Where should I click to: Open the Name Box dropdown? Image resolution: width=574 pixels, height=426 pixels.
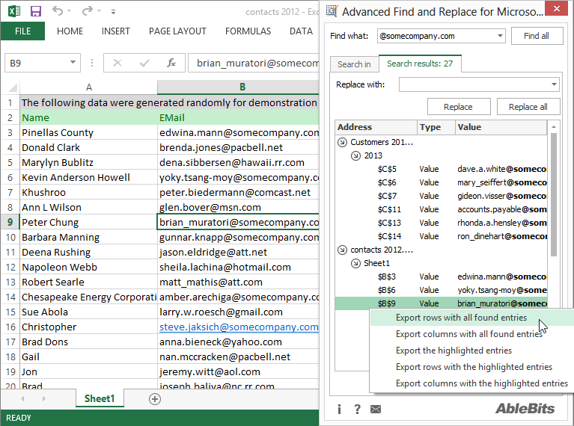(73, 63)
